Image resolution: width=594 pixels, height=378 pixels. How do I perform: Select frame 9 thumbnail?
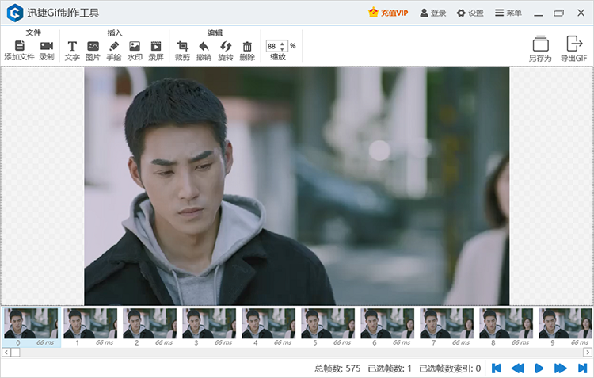click(x=565, y=323)
